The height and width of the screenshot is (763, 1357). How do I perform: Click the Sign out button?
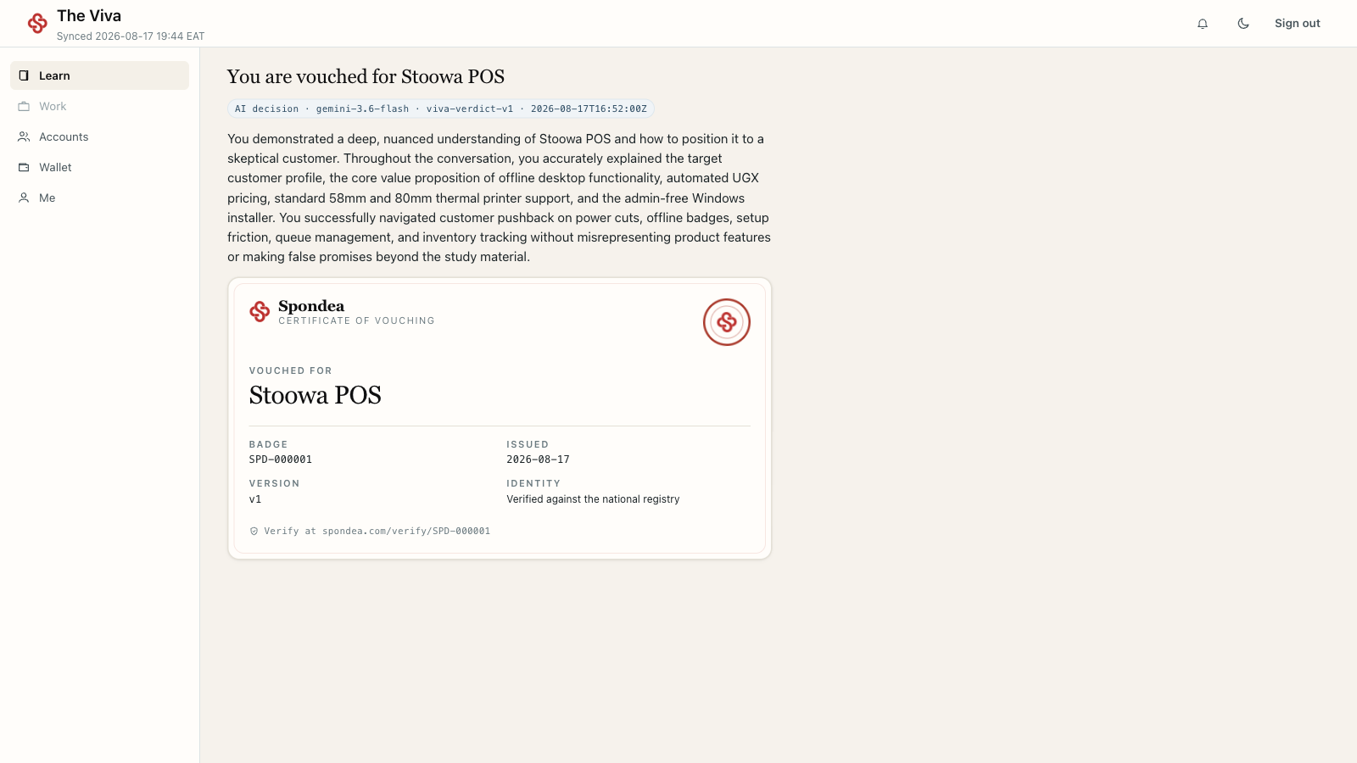tap(1298, 24)
